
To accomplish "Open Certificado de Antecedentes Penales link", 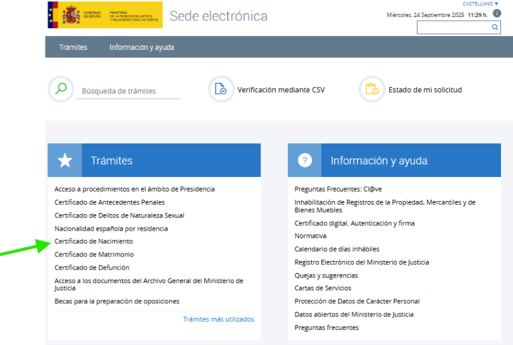I will pos(109,202).
